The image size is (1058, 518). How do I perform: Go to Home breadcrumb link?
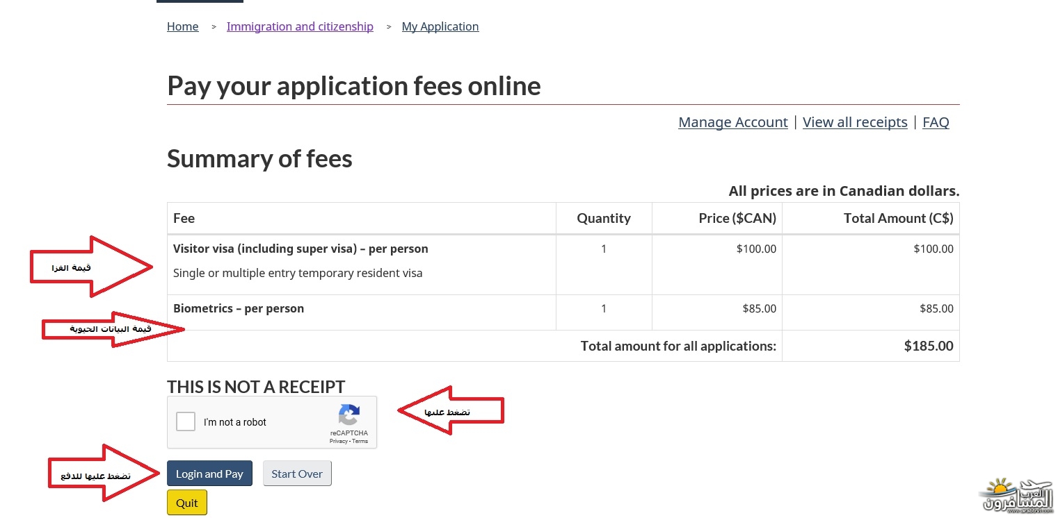[x=183, y=26]
